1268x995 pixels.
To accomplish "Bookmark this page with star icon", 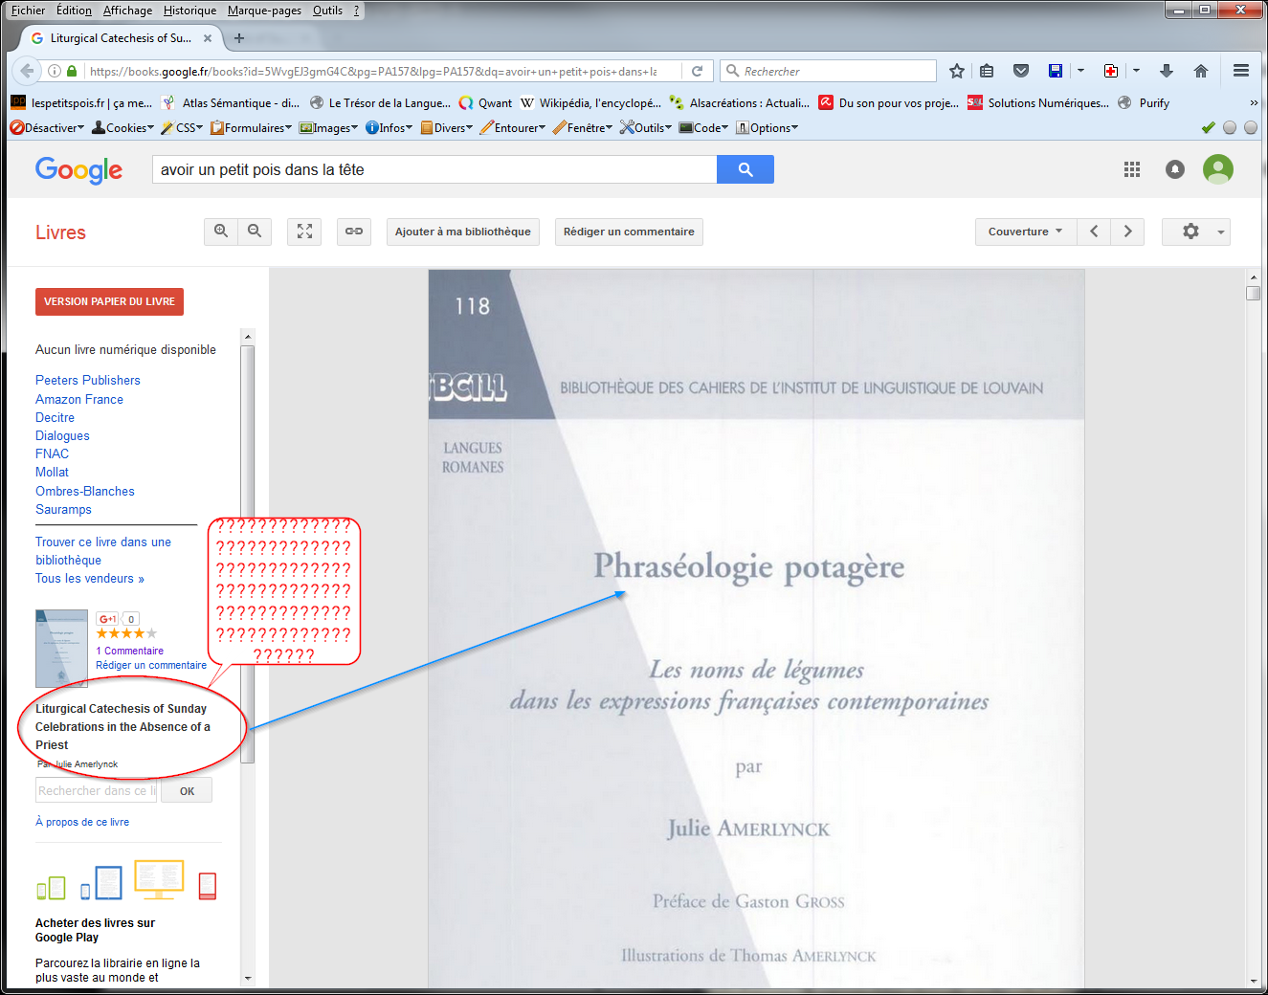I will point(956,71).
